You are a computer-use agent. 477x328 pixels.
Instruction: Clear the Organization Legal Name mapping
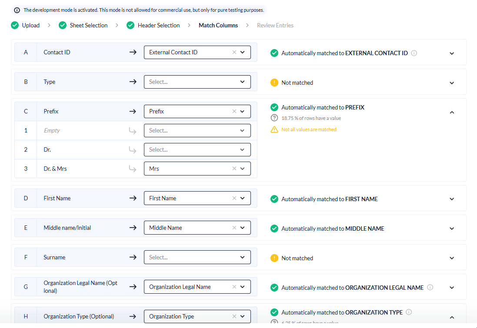pyautogui.click(x=234, y=287)
